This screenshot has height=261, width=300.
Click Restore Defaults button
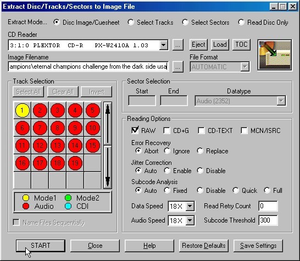(x=203, y=246)
